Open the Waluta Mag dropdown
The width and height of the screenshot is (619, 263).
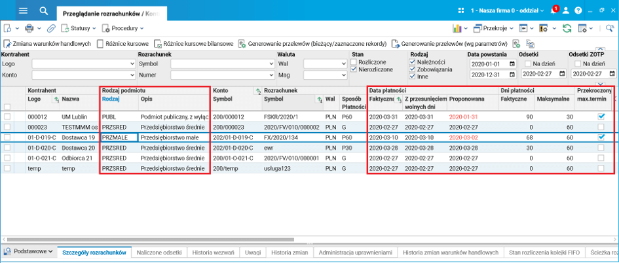(343, 74)
